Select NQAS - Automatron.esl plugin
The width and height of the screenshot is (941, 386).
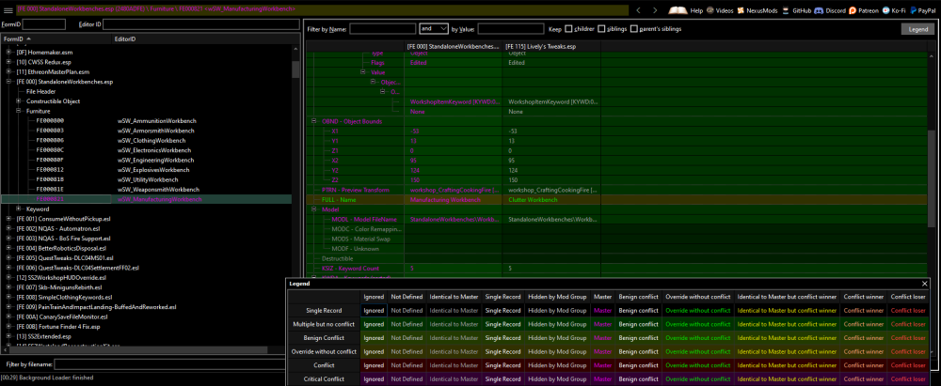57,228
